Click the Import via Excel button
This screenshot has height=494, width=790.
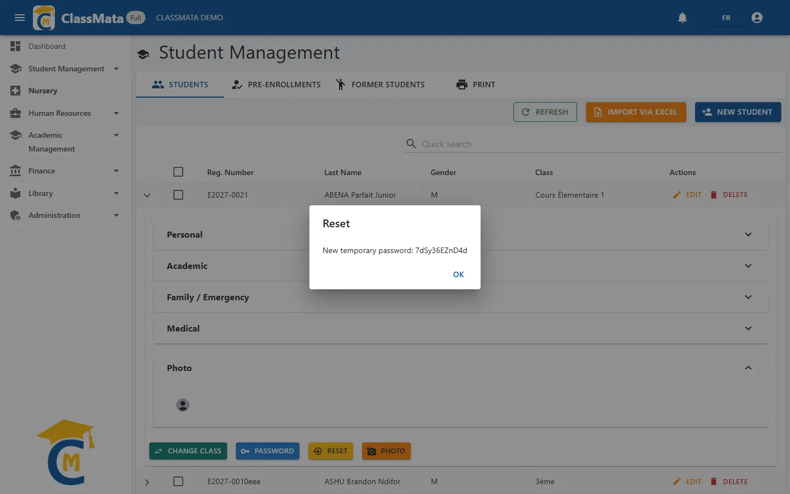click(636, 112)
